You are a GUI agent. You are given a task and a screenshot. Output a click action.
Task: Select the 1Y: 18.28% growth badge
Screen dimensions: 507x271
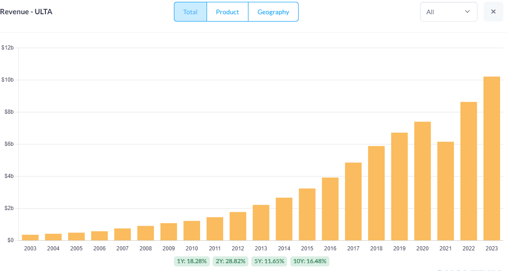pos(192,261)
